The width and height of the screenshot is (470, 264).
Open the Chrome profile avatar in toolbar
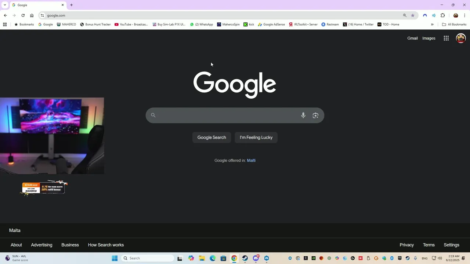[456, 15]
